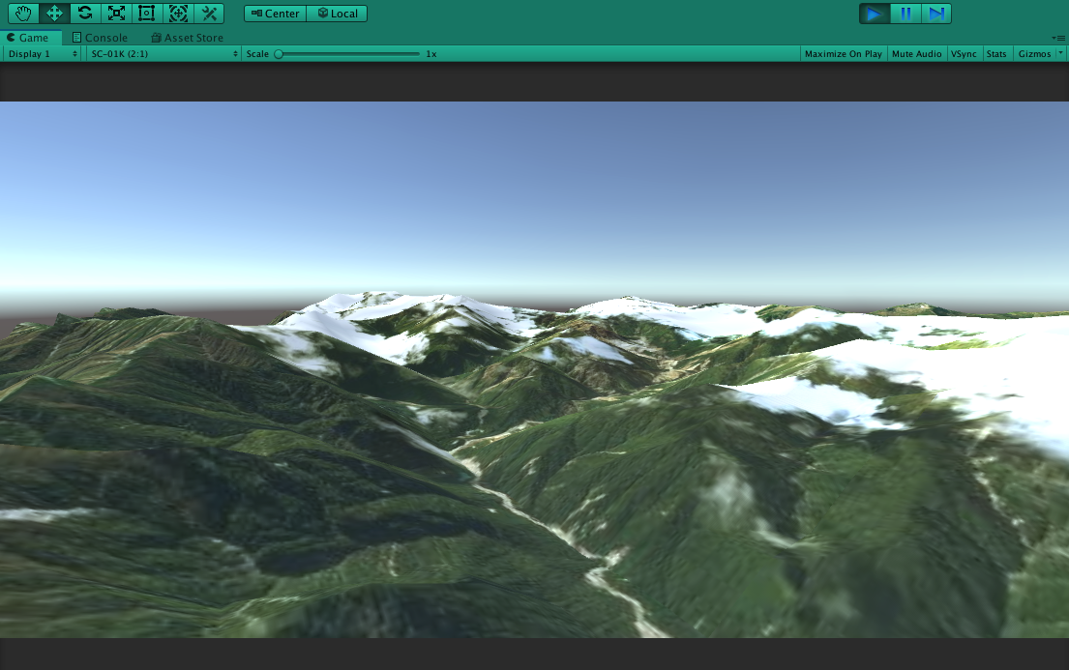Select the Hand tool
Screen dimensions: 1069x670
click(x=22, y=14)
